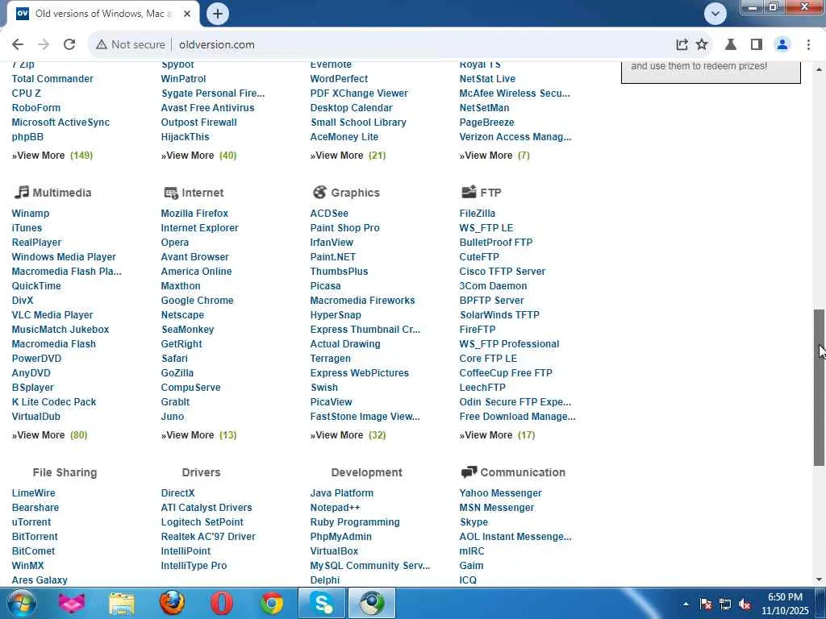The height and width of the screenshot is (619, 826).
Task: Click the Not secure warning icon
Action: pos(101,45)
